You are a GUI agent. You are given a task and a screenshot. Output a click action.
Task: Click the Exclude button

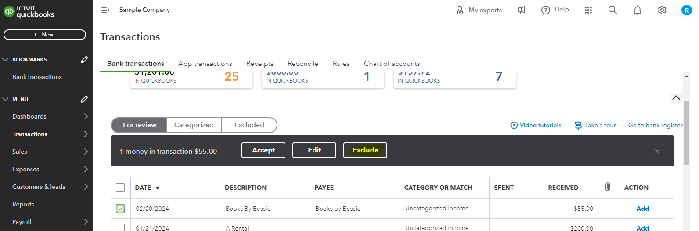(365, 150)
